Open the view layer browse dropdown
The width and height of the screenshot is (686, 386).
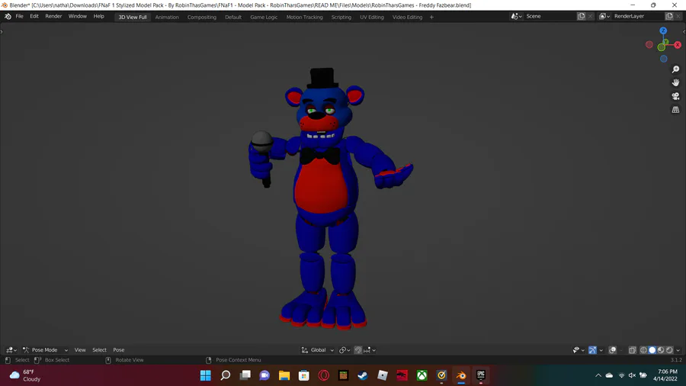pyautogui.click(x=604, y=16)
